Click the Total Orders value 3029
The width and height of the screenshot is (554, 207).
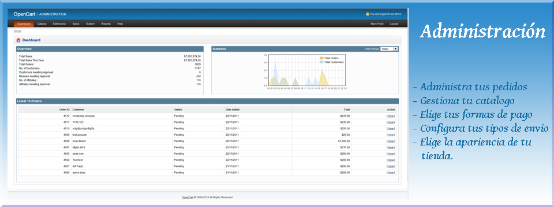pyautogui.click(x=197, y=64)
